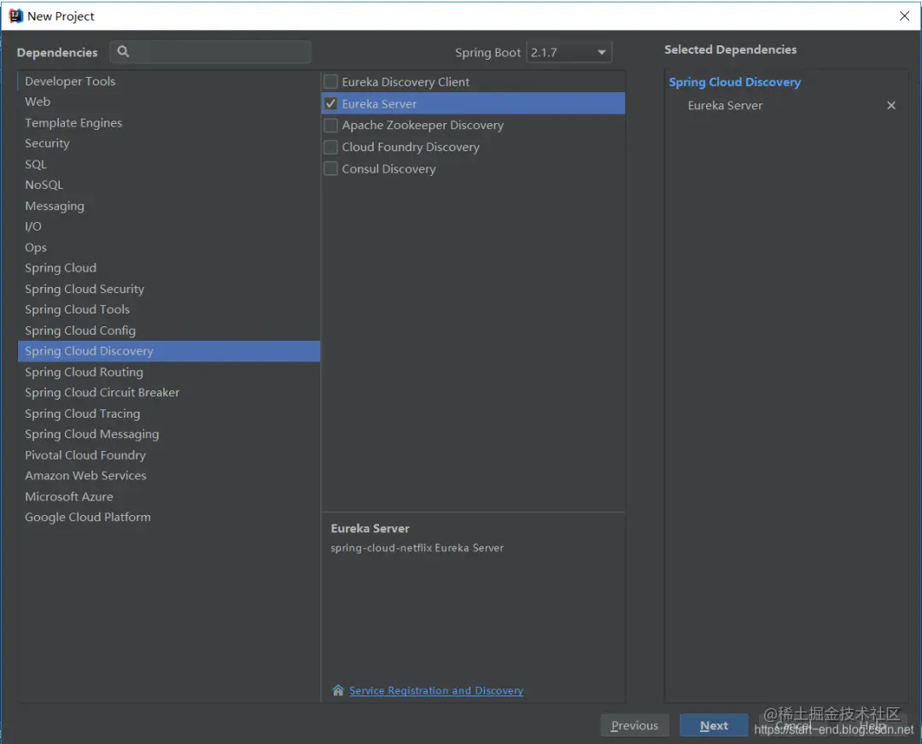Viewport: 922px width, 744px height.
Task: Click Spring Cloud Discovery heading in Selected Dependencies
Action: click(x=734, y=82)
